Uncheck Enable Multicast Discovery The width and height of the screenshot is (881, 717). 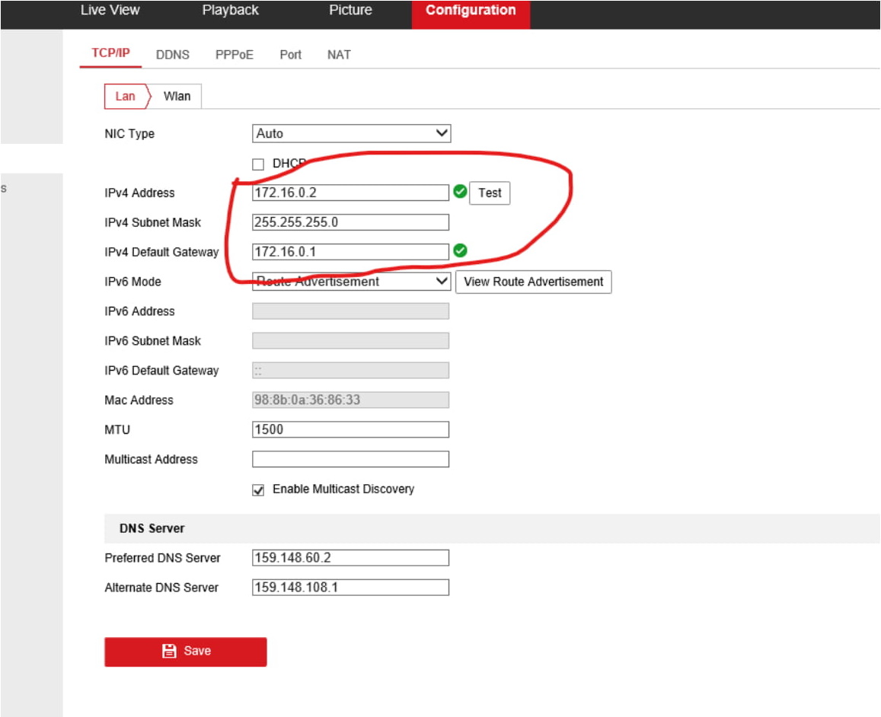click(x=258, y=490)
